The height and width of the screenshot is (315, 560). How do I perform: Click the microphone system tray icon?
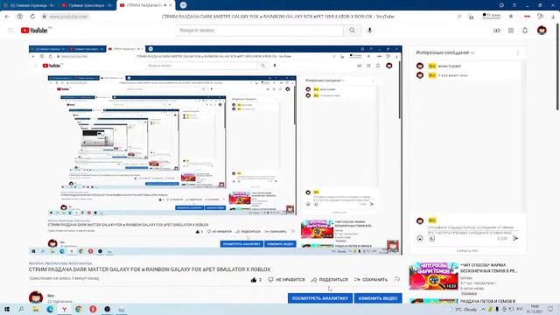(497, 309)
